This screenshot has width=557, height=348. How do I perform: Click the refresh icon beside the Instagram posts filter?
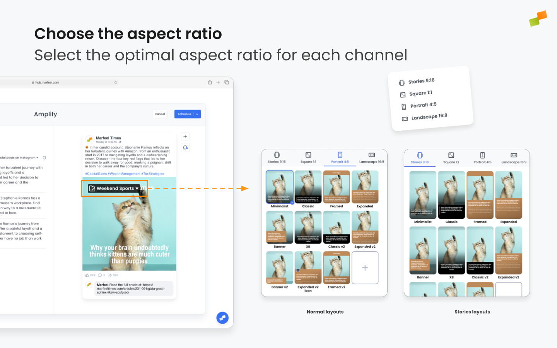click(44, 158)
